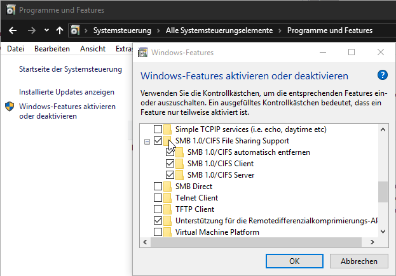Click folder icon of Virtual Machine Platform
Viewport: 396px width, 276px height.
click(x=167, y=232)
